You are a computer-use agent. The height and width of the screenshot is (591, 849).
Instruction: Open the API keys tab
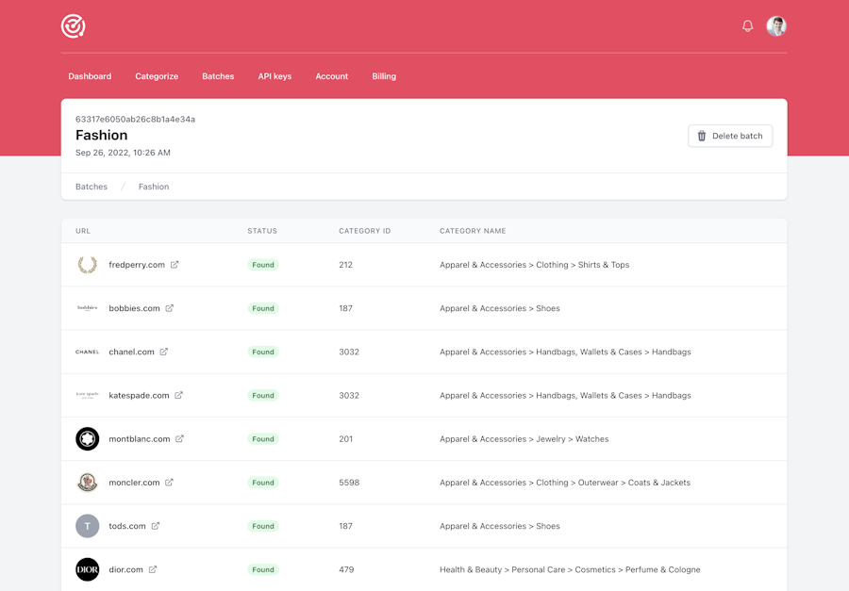(x=275, y=76)
